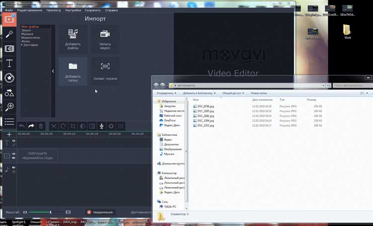Click the Crop icon in toolbar

coord(73,126)
